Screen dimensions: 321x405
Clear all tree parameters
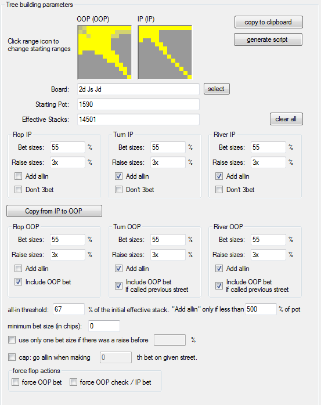[x=286, y=119]
